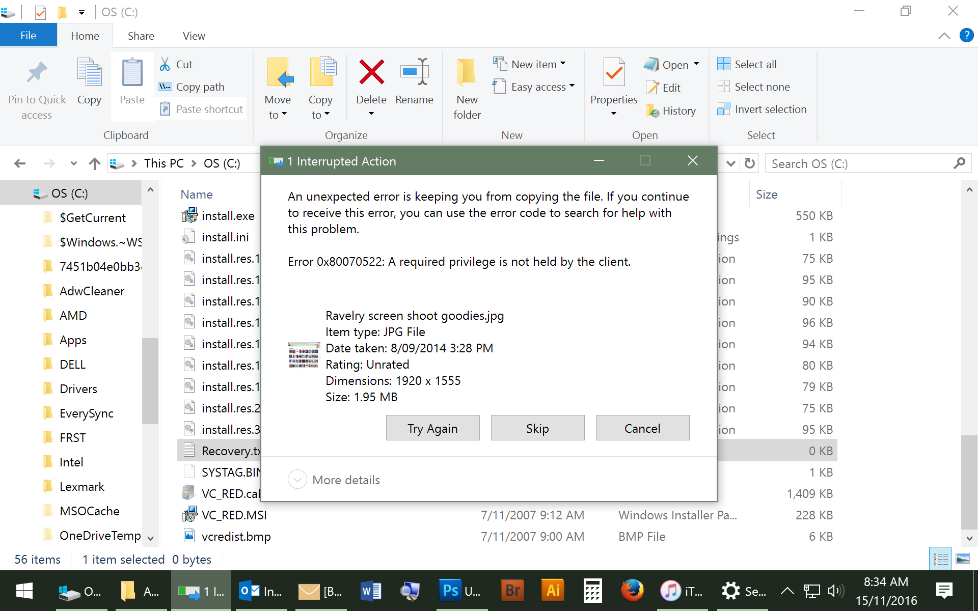Screen dimensions: 978x611
Task: Expand More details in error dialog
Action: coord(297,480)
